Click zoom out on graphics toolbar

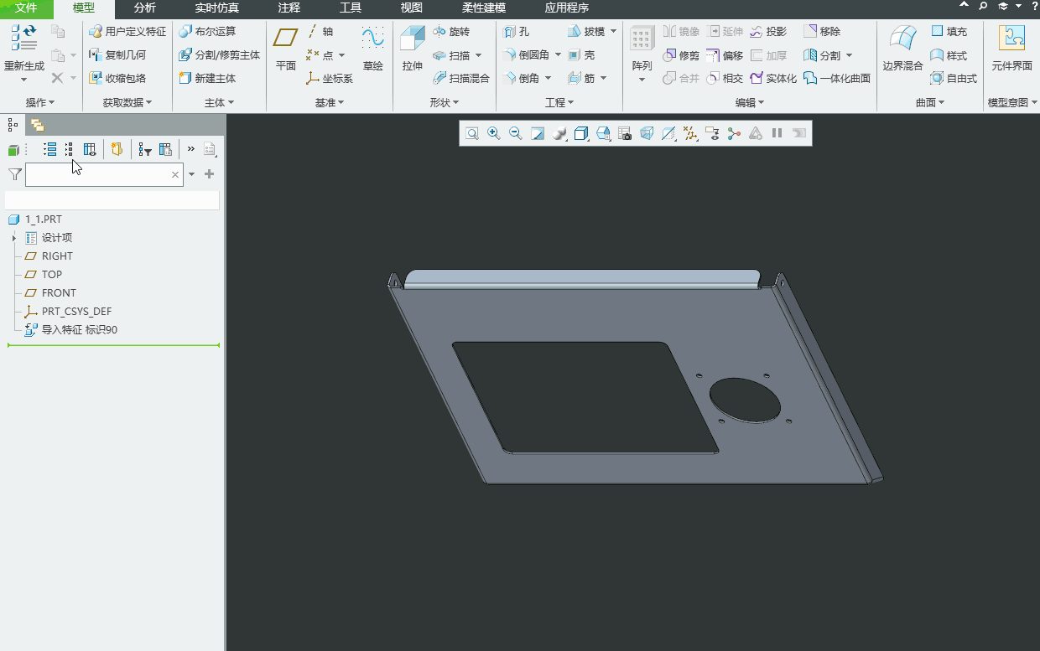click(516, 133)
